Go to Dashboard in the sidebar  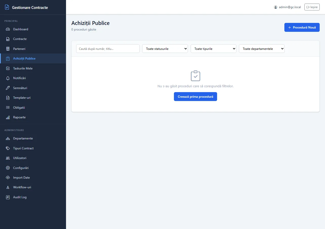(x=33, y=29)
